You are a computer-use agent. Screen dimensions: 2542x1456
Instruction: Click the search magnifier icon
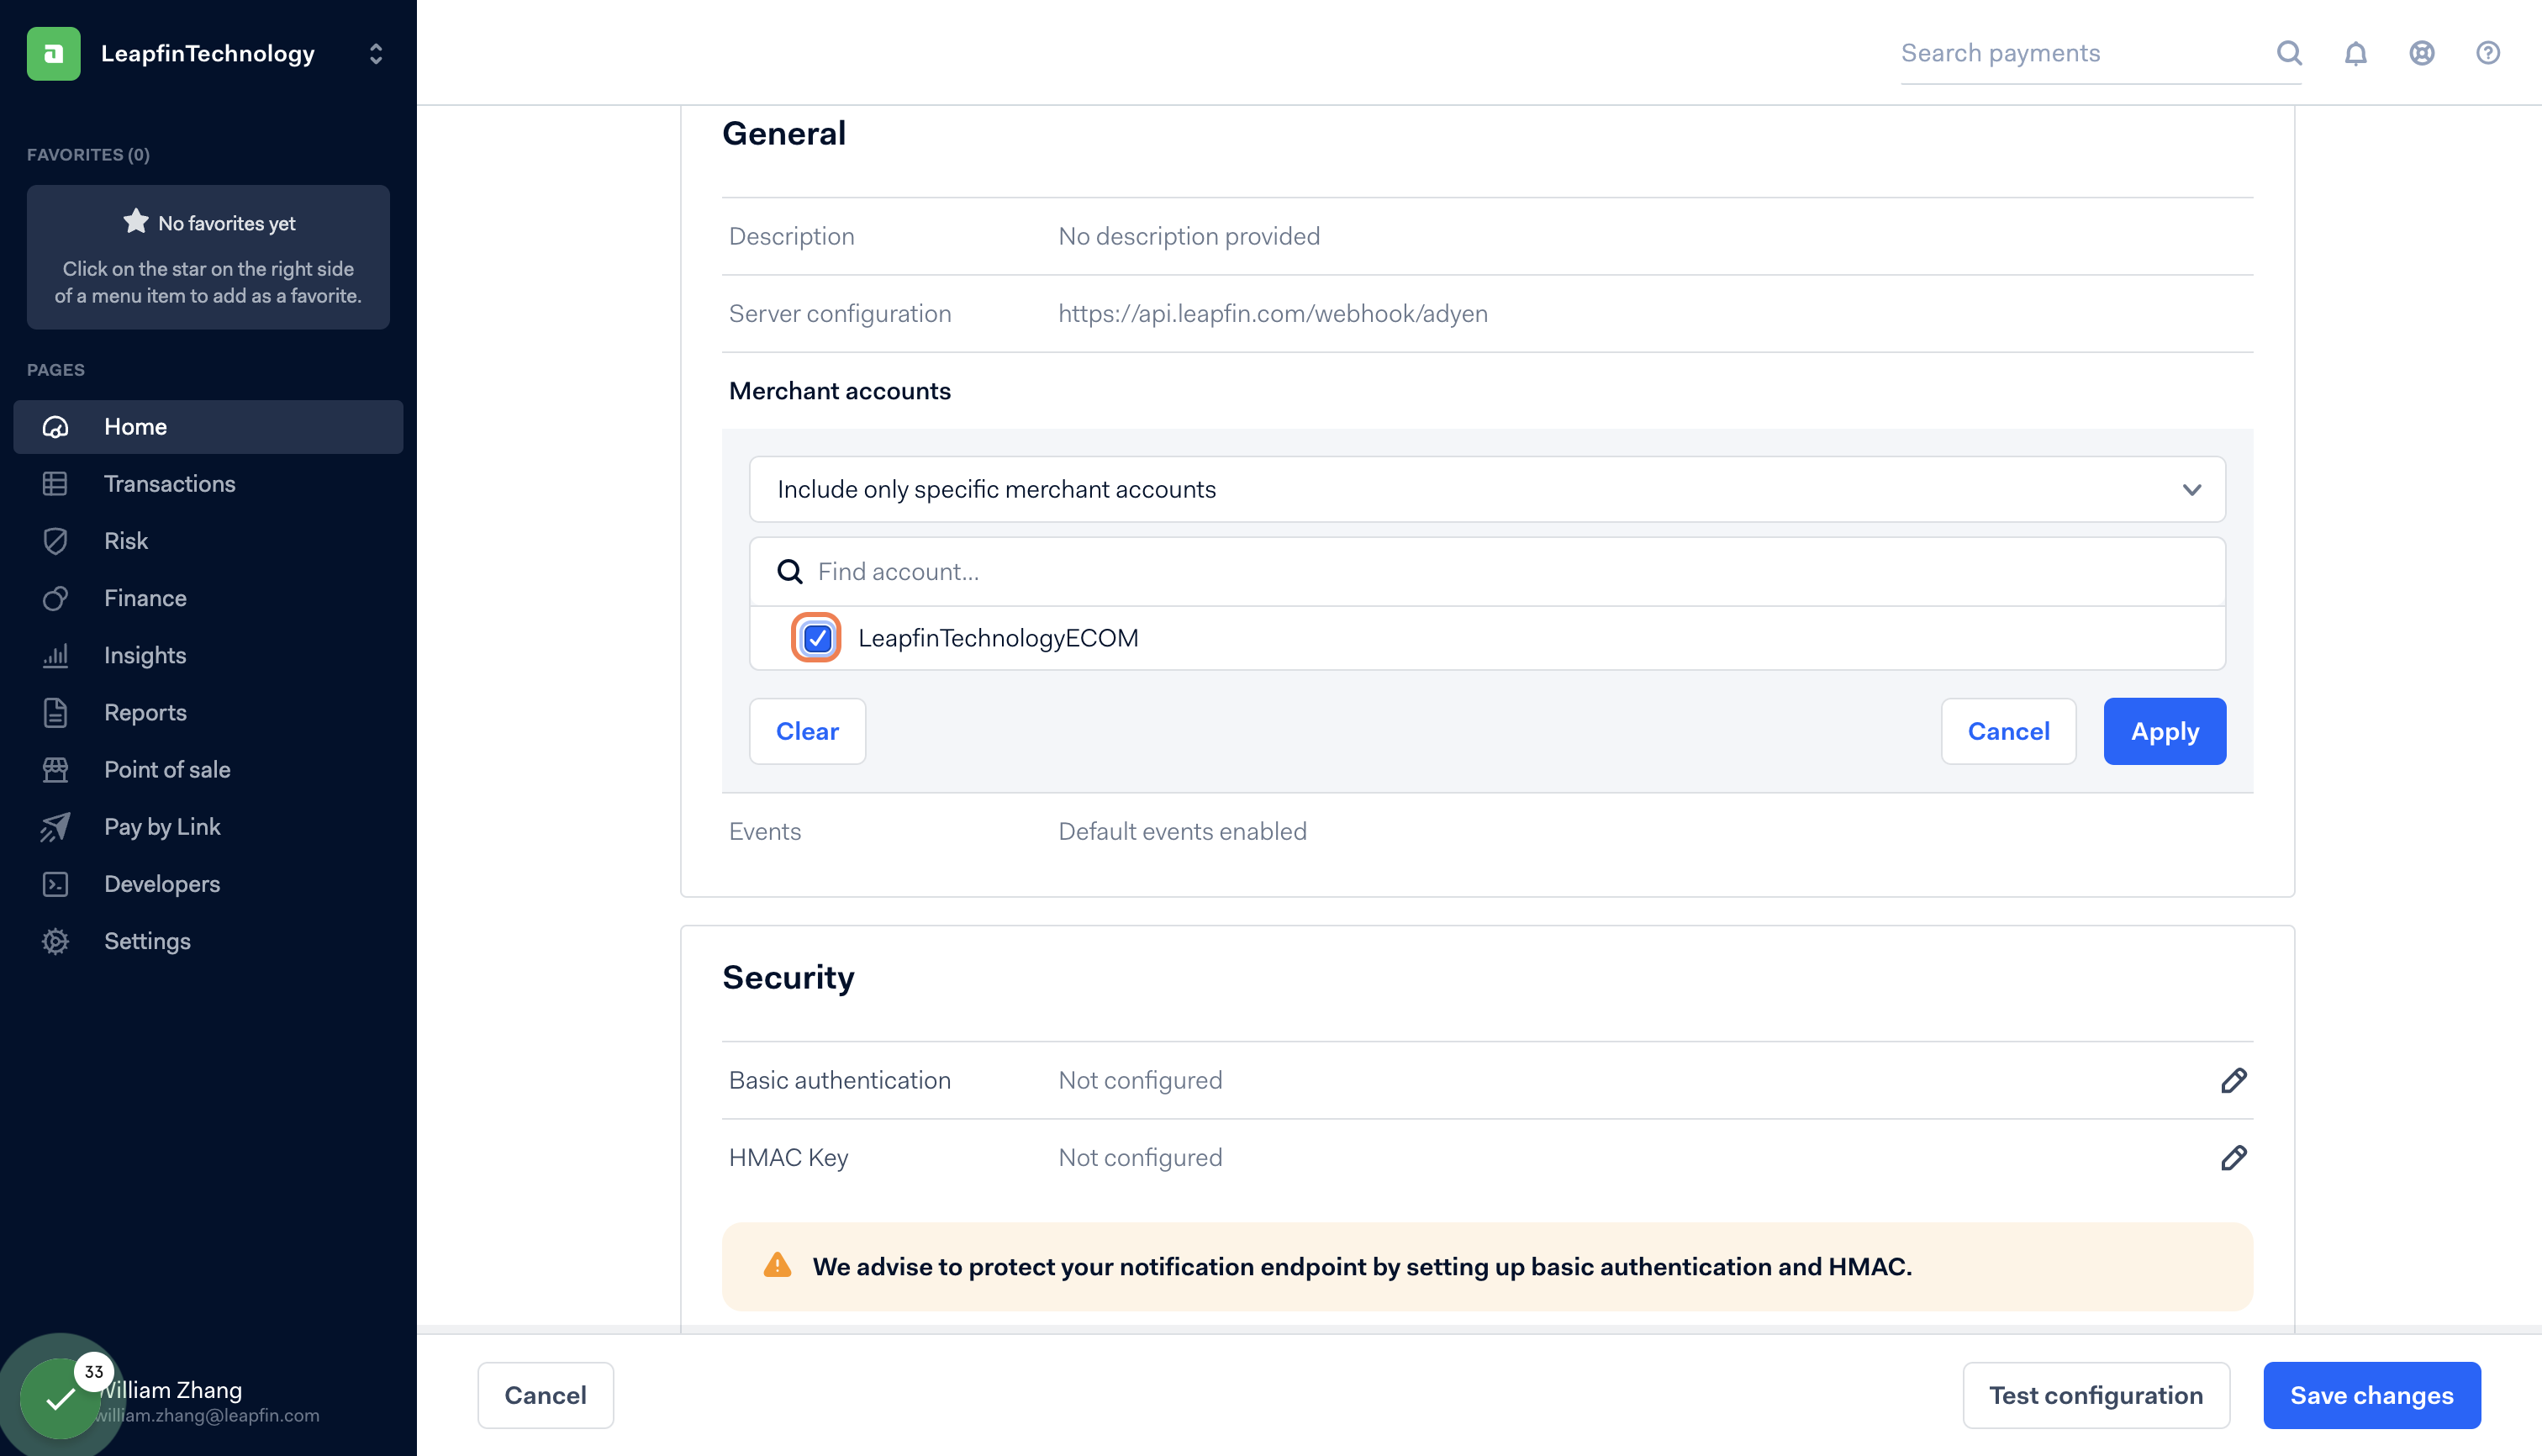point(2289,53)
